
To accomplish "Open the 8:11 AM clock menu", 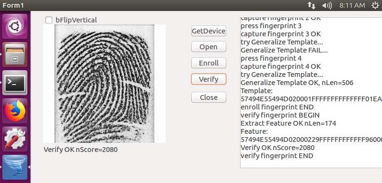I will (x=352, y=5).
